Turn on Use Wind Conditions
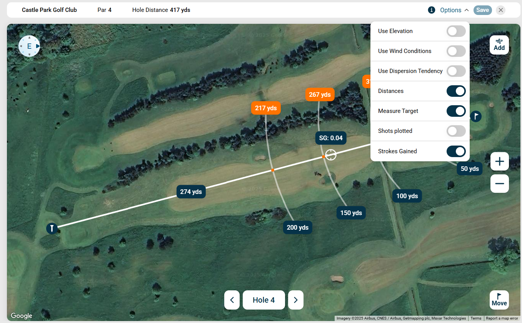 click(456, 51)
